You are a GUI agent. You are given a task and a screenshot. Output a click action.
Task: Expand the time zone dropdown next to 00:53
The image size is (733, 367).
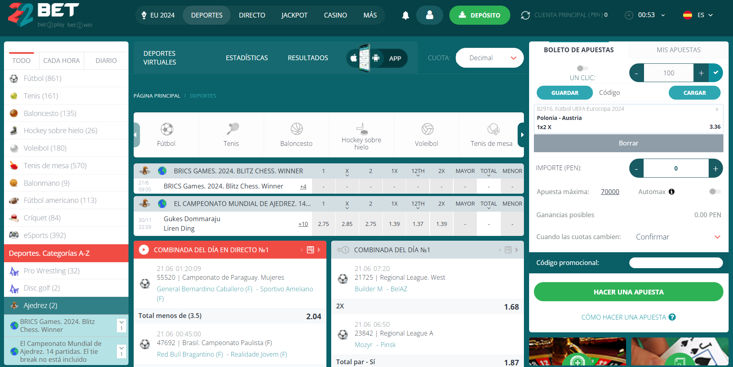click(663, 15)
